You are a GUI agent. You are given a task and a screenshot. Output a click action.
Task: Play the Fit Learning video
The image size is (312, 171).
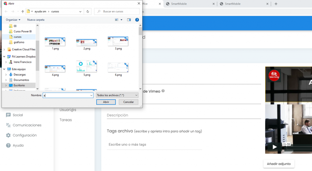[275, 147]
